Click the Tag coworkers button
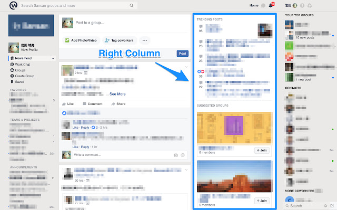This screenshot has height=210, width=337. coord(120,40)
